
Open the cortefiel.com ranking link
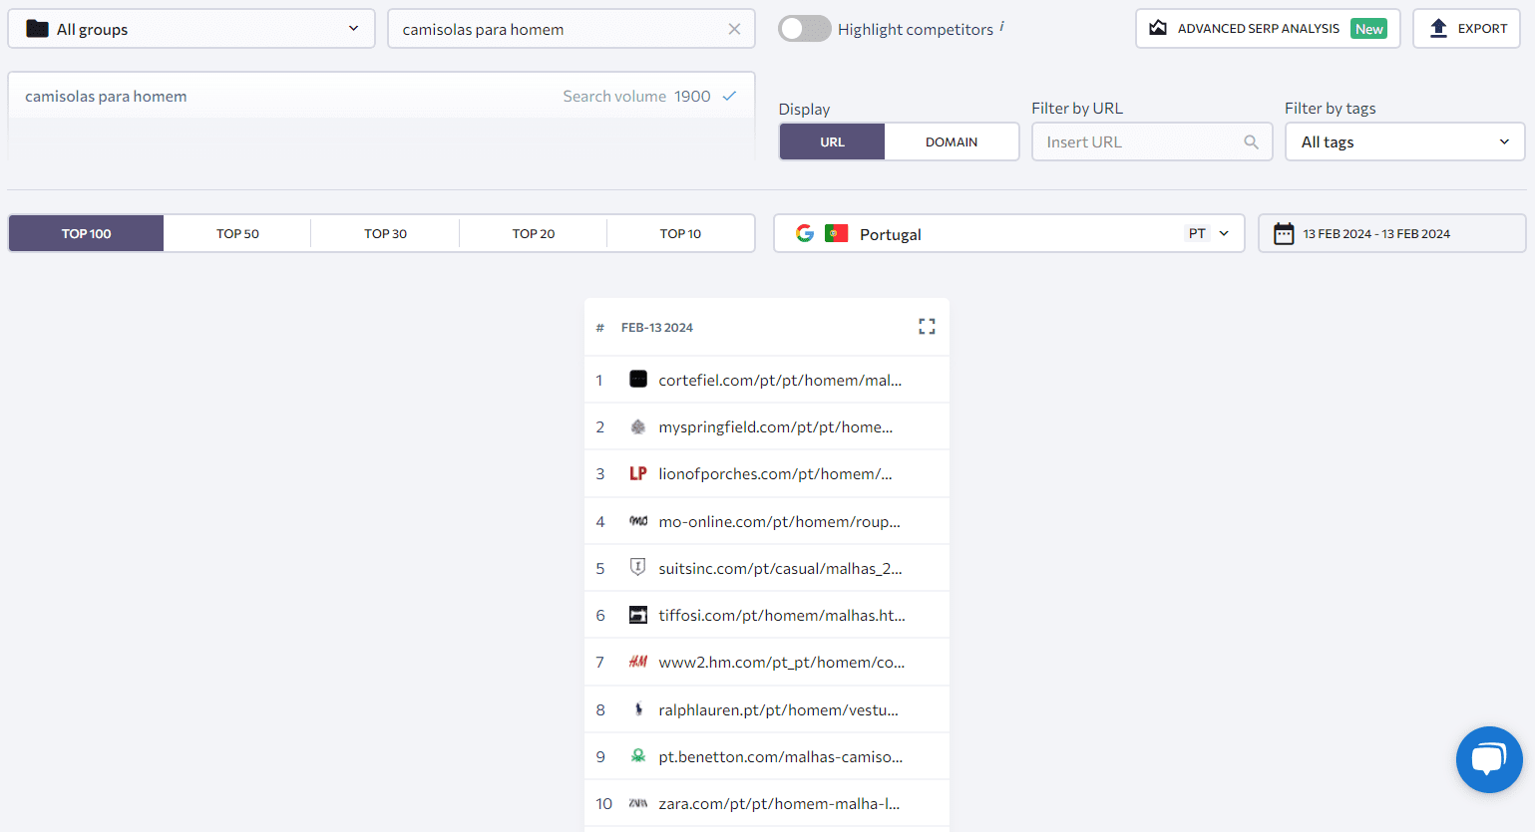pyautogui.click(x=778, y=380)
